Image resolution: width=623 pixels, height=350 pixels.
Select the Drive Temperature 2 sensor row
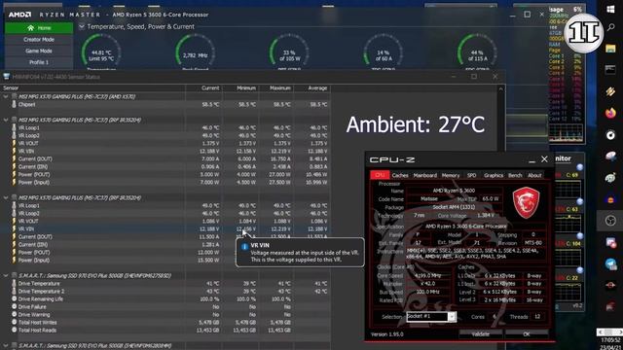165,292
